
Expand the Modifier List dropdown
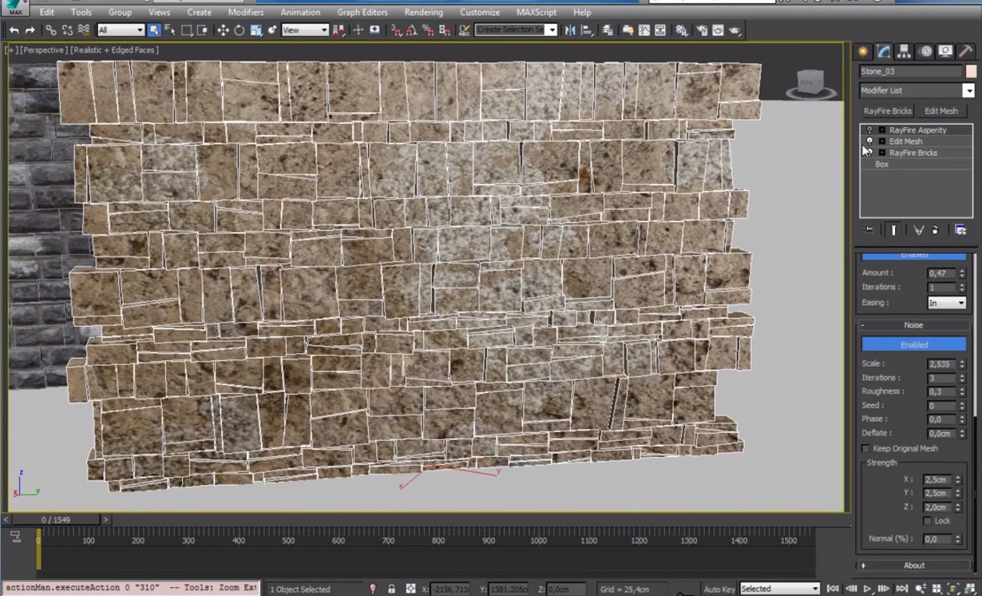point(968,91)
